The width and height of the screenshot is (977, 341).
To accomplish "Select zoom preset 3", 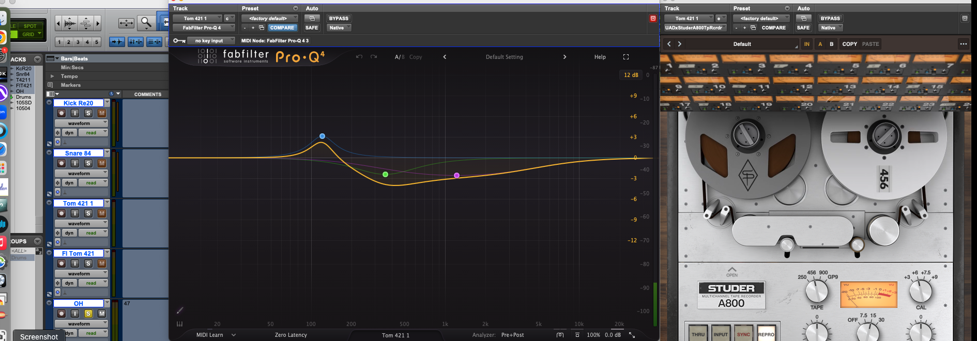I will coord(78,42).
